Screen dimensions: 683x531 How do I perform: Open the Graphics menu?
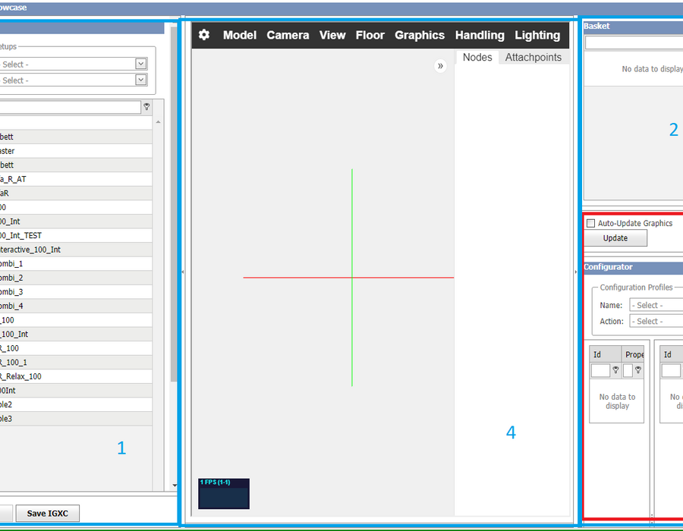[x=420, y=35]
